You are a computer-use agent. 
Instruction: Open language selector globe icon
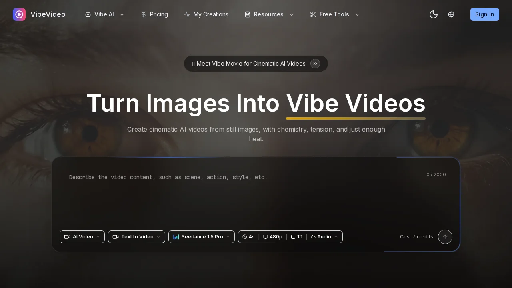451,14
